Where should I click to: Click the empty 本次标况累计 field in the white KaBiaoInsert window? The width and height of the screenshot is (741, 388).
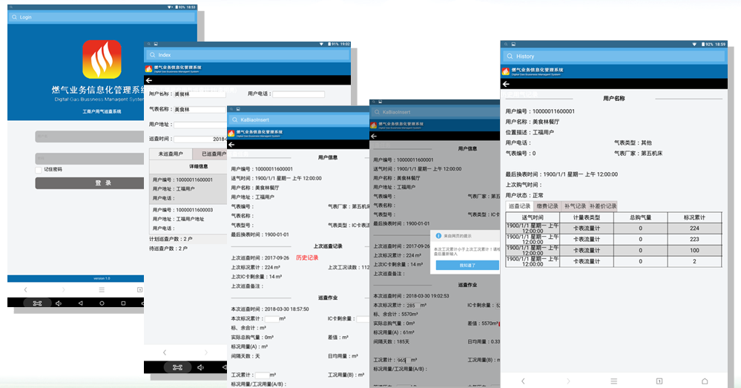tap(271, 318)
